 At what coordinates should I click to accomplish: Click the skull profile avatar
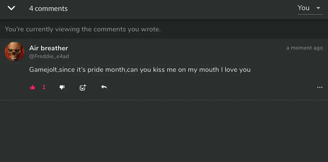(15, 51)
